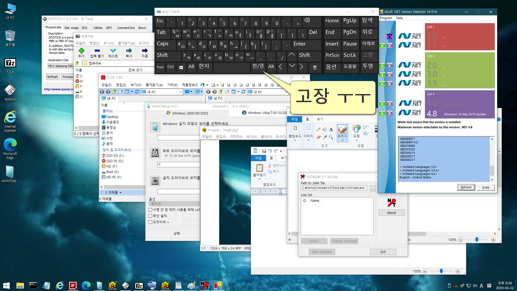The width and height of the screenshot is (517, 291).
Task: Expand the Image (이미지) dropdown in Paint
Action: (308, 140)
